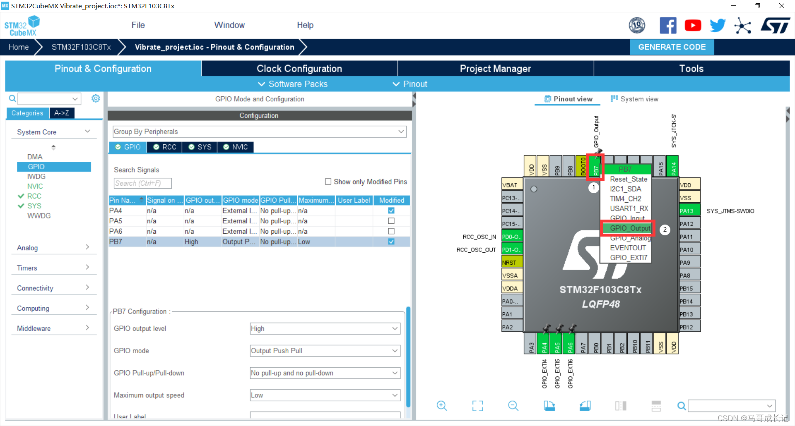This screenshot has width=795, height=426.
Task: Select IWDG in System Core list
Action: 36,177
